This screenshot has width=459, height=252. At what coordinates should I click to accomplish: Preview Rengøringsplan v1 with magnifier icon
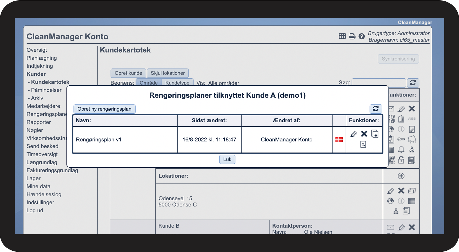[x=363, y=144]
